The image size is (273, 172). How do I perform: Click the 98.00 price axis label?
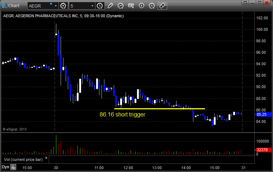(x=261, y=41)
